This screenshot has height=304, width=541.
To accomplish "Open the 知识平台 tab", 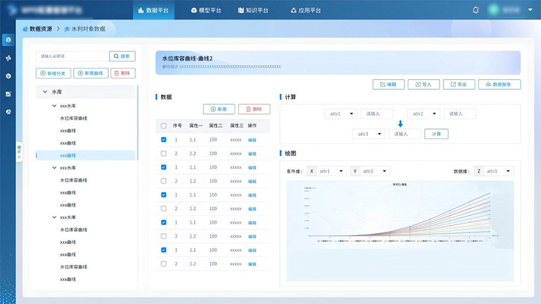I will coord(253,10).
